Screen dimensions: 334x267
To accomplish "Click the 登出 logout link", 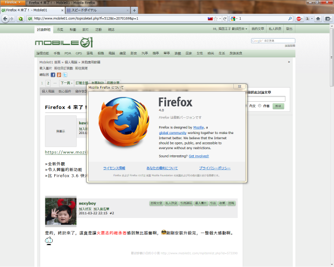I will [289, 29].
